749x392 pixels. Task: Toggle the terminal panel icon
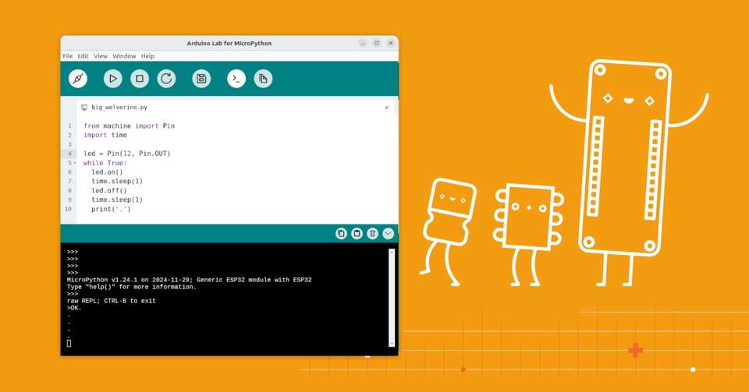(236, 79)
